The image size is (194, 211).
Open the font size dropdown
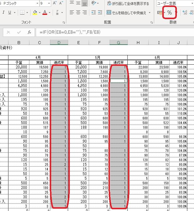click(49, 3)
